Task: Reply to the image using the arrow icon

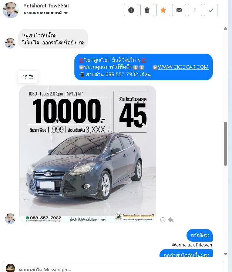Action: pyautogui.click(x=171, y=220)
